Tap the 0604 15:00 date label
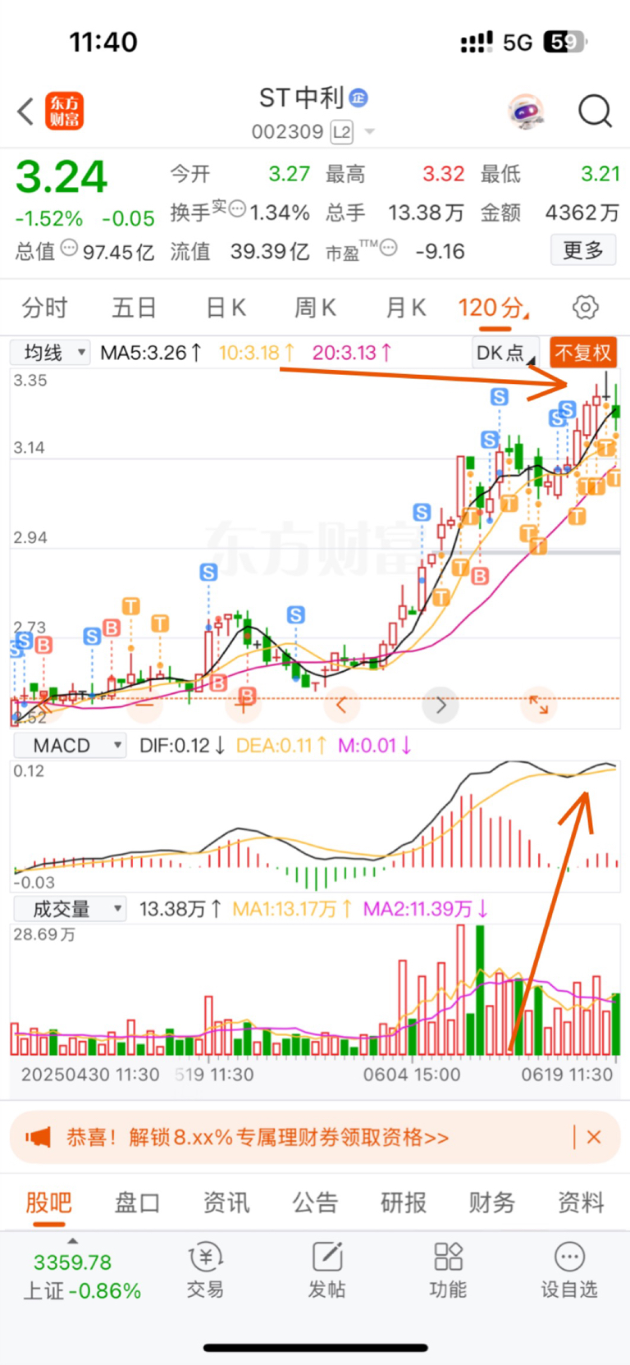This screenshot has height=1365, width=630. [412, 1074]
